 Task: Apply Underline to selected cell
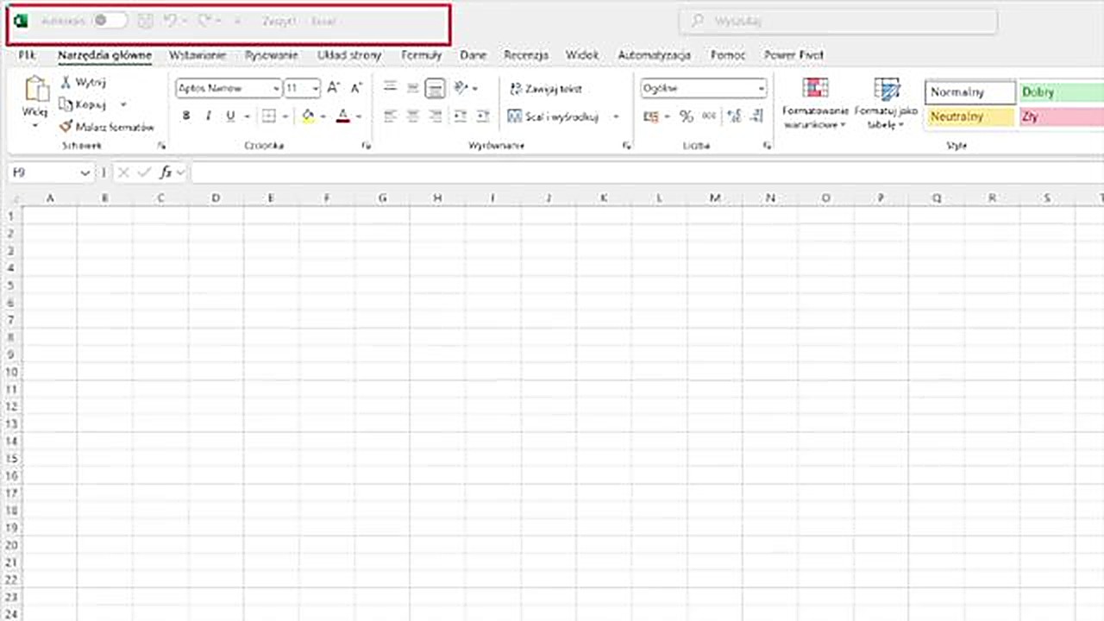click(x=229, y=116)
